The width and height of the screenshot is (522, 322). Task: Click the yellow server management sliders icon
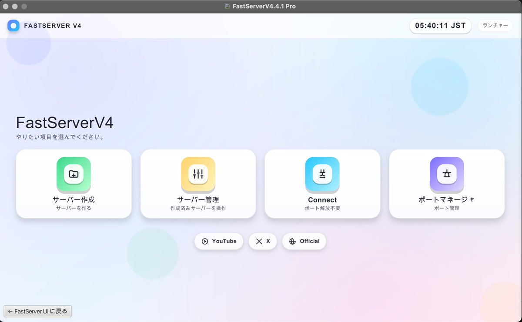coord(198,174)
